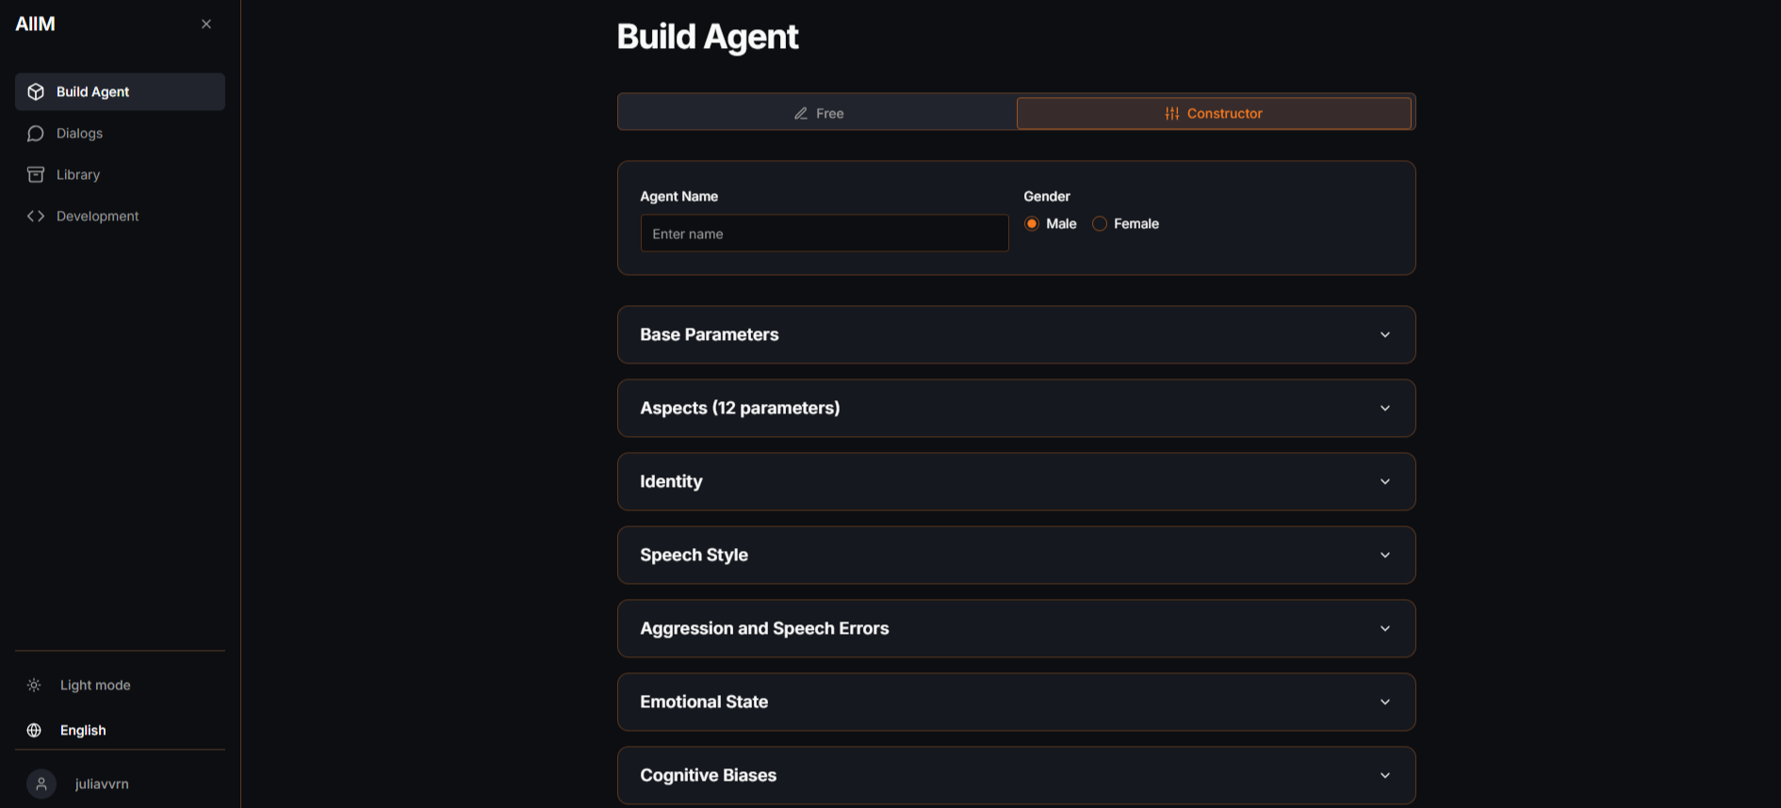This screenshot has height=808, width=1781.
Task: Switch to the Free tab
Action: tap(818, 113)
